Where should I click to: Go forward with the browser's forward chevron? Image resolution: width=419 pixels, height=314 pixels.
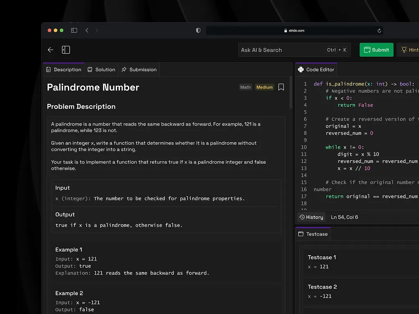(97, 30)
